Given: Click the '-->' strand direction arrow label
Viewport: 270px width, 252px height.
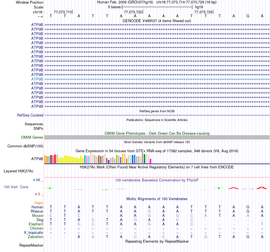Looking at the screenshot, I should click(x=40, y=16).
